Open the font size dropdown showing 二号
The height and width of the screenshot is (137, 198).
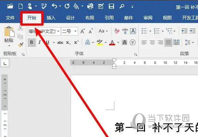tap(75, 31)
